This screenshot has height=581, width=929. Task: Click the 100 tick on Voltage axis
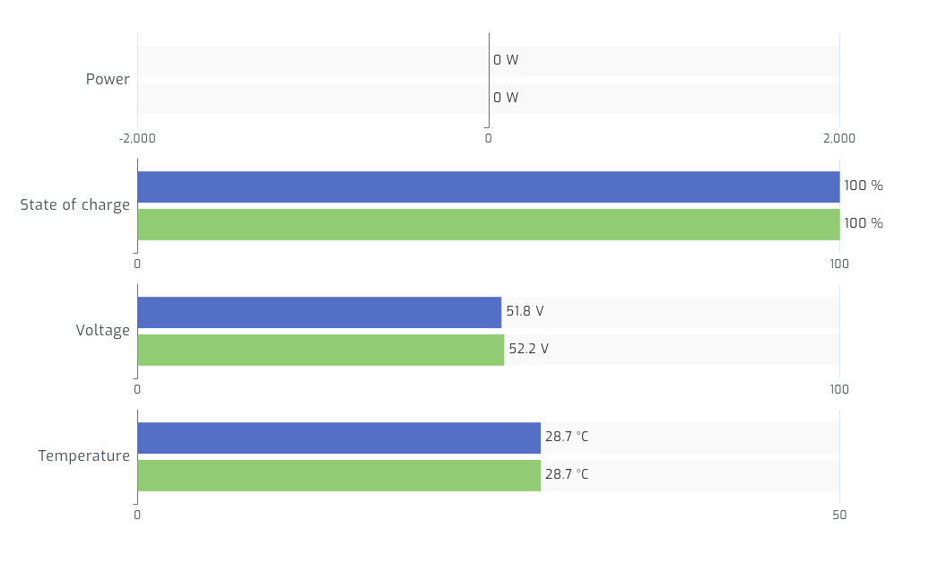click(839, 390)
